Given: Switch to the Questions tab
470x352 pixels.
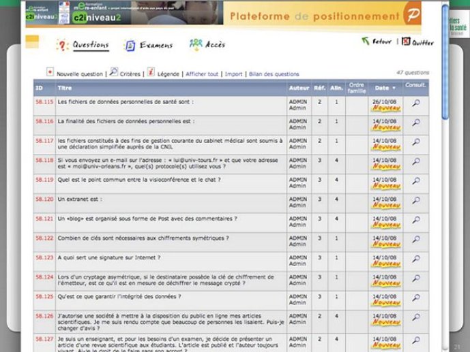Looking at the screenshot, I should point(91,45).
